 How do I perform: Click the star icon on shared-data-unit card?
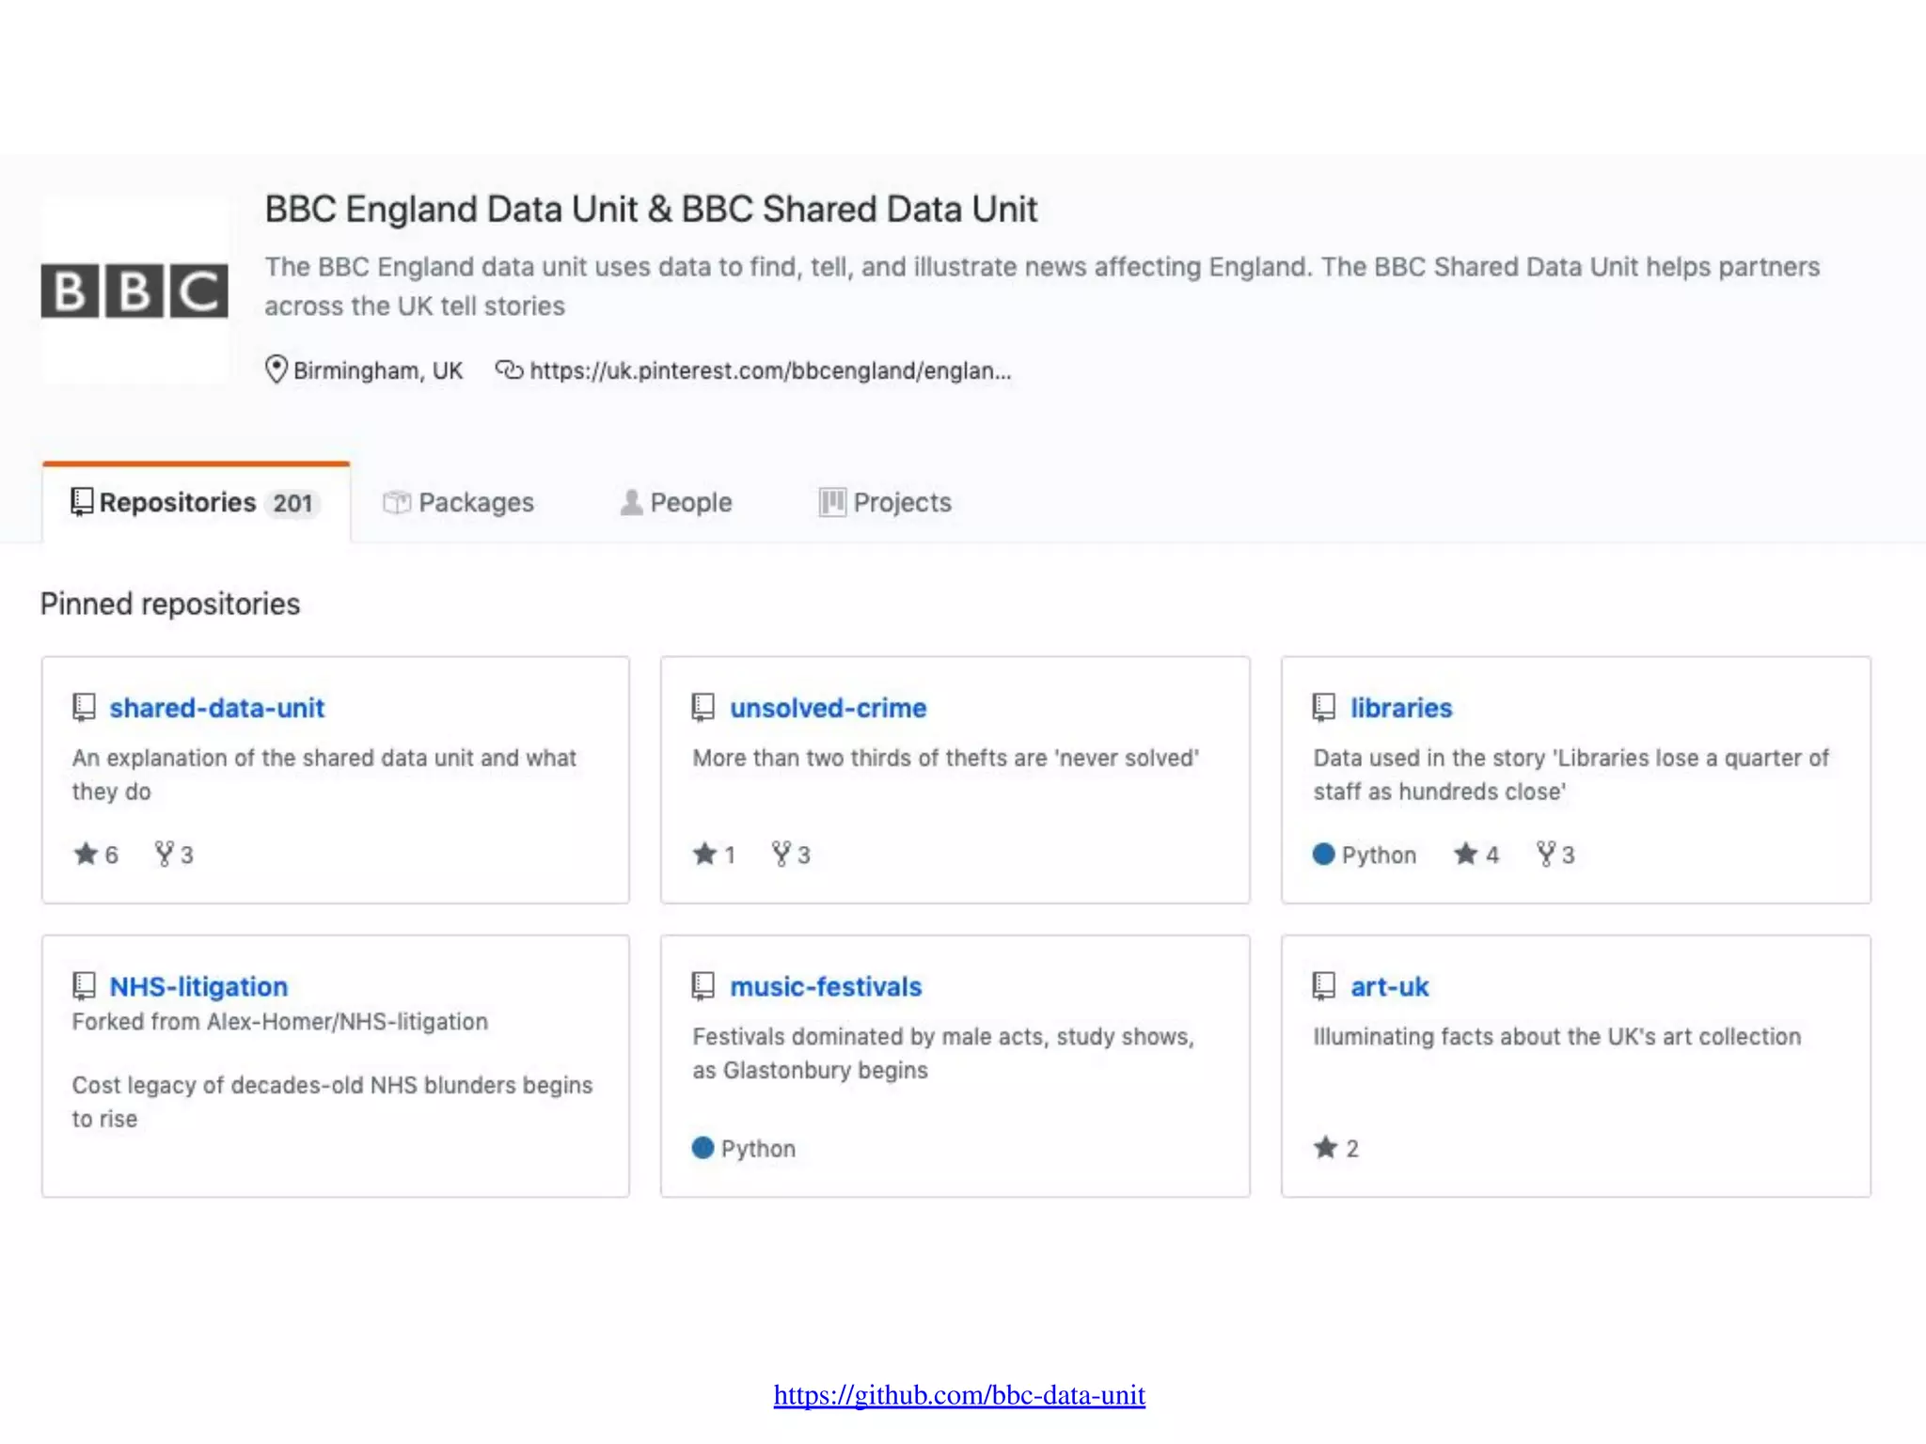coord(86,854)
